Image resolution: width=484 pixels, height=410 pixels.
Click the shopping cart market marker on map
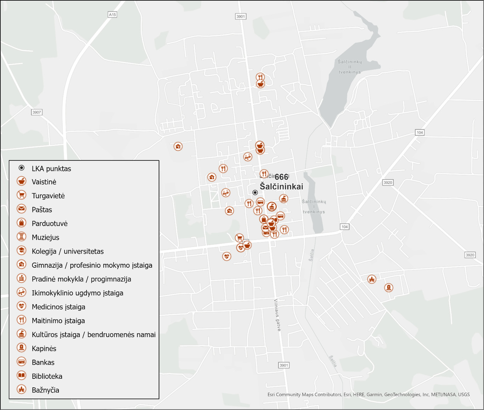point(239,238)
